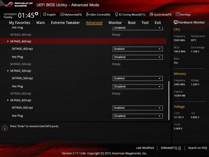Viewport: 209px width, 157px height.
Task: Click the Hot Keys question mark icon
Action: tap(178, 14)
